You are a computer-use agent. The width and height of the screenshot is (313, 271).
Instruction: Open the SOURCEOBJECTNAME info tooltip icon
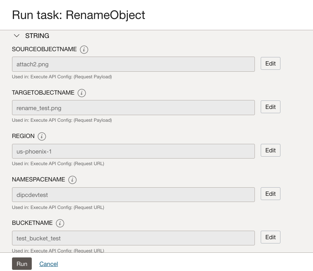coord(84,50)
